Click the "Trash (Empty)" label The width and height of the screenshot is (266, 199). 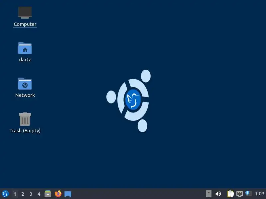point(25,131)
